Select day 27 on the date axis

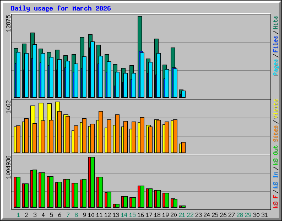click(231, 215)
